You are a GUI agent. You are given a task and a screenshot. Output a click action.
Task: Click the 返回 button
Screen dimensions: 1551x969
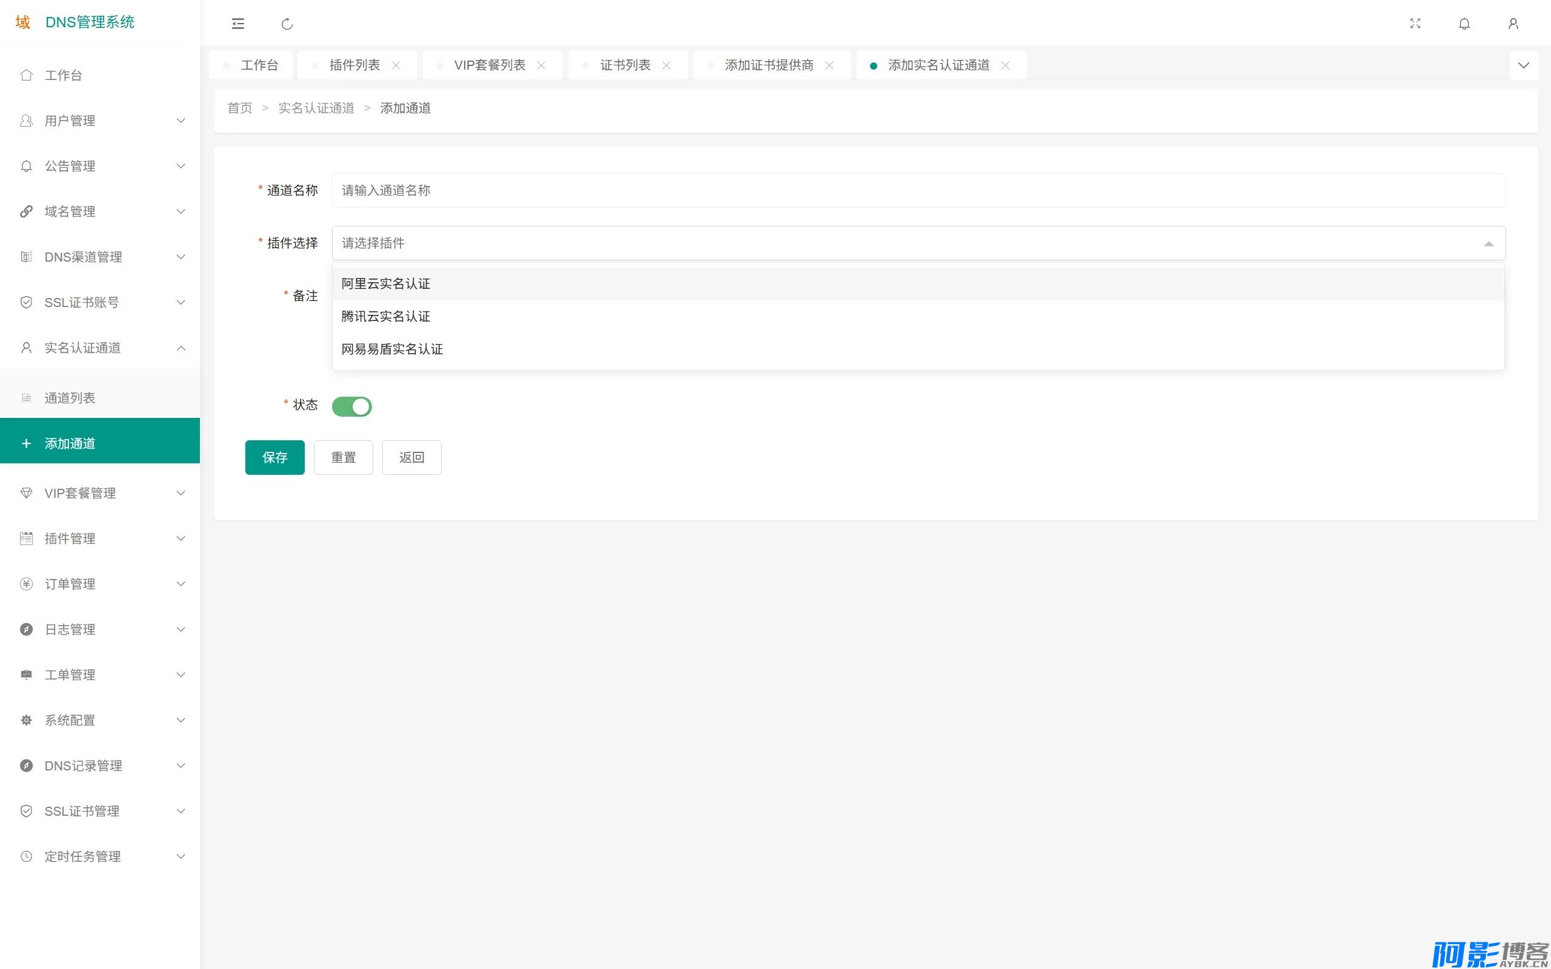click(411, 458)
